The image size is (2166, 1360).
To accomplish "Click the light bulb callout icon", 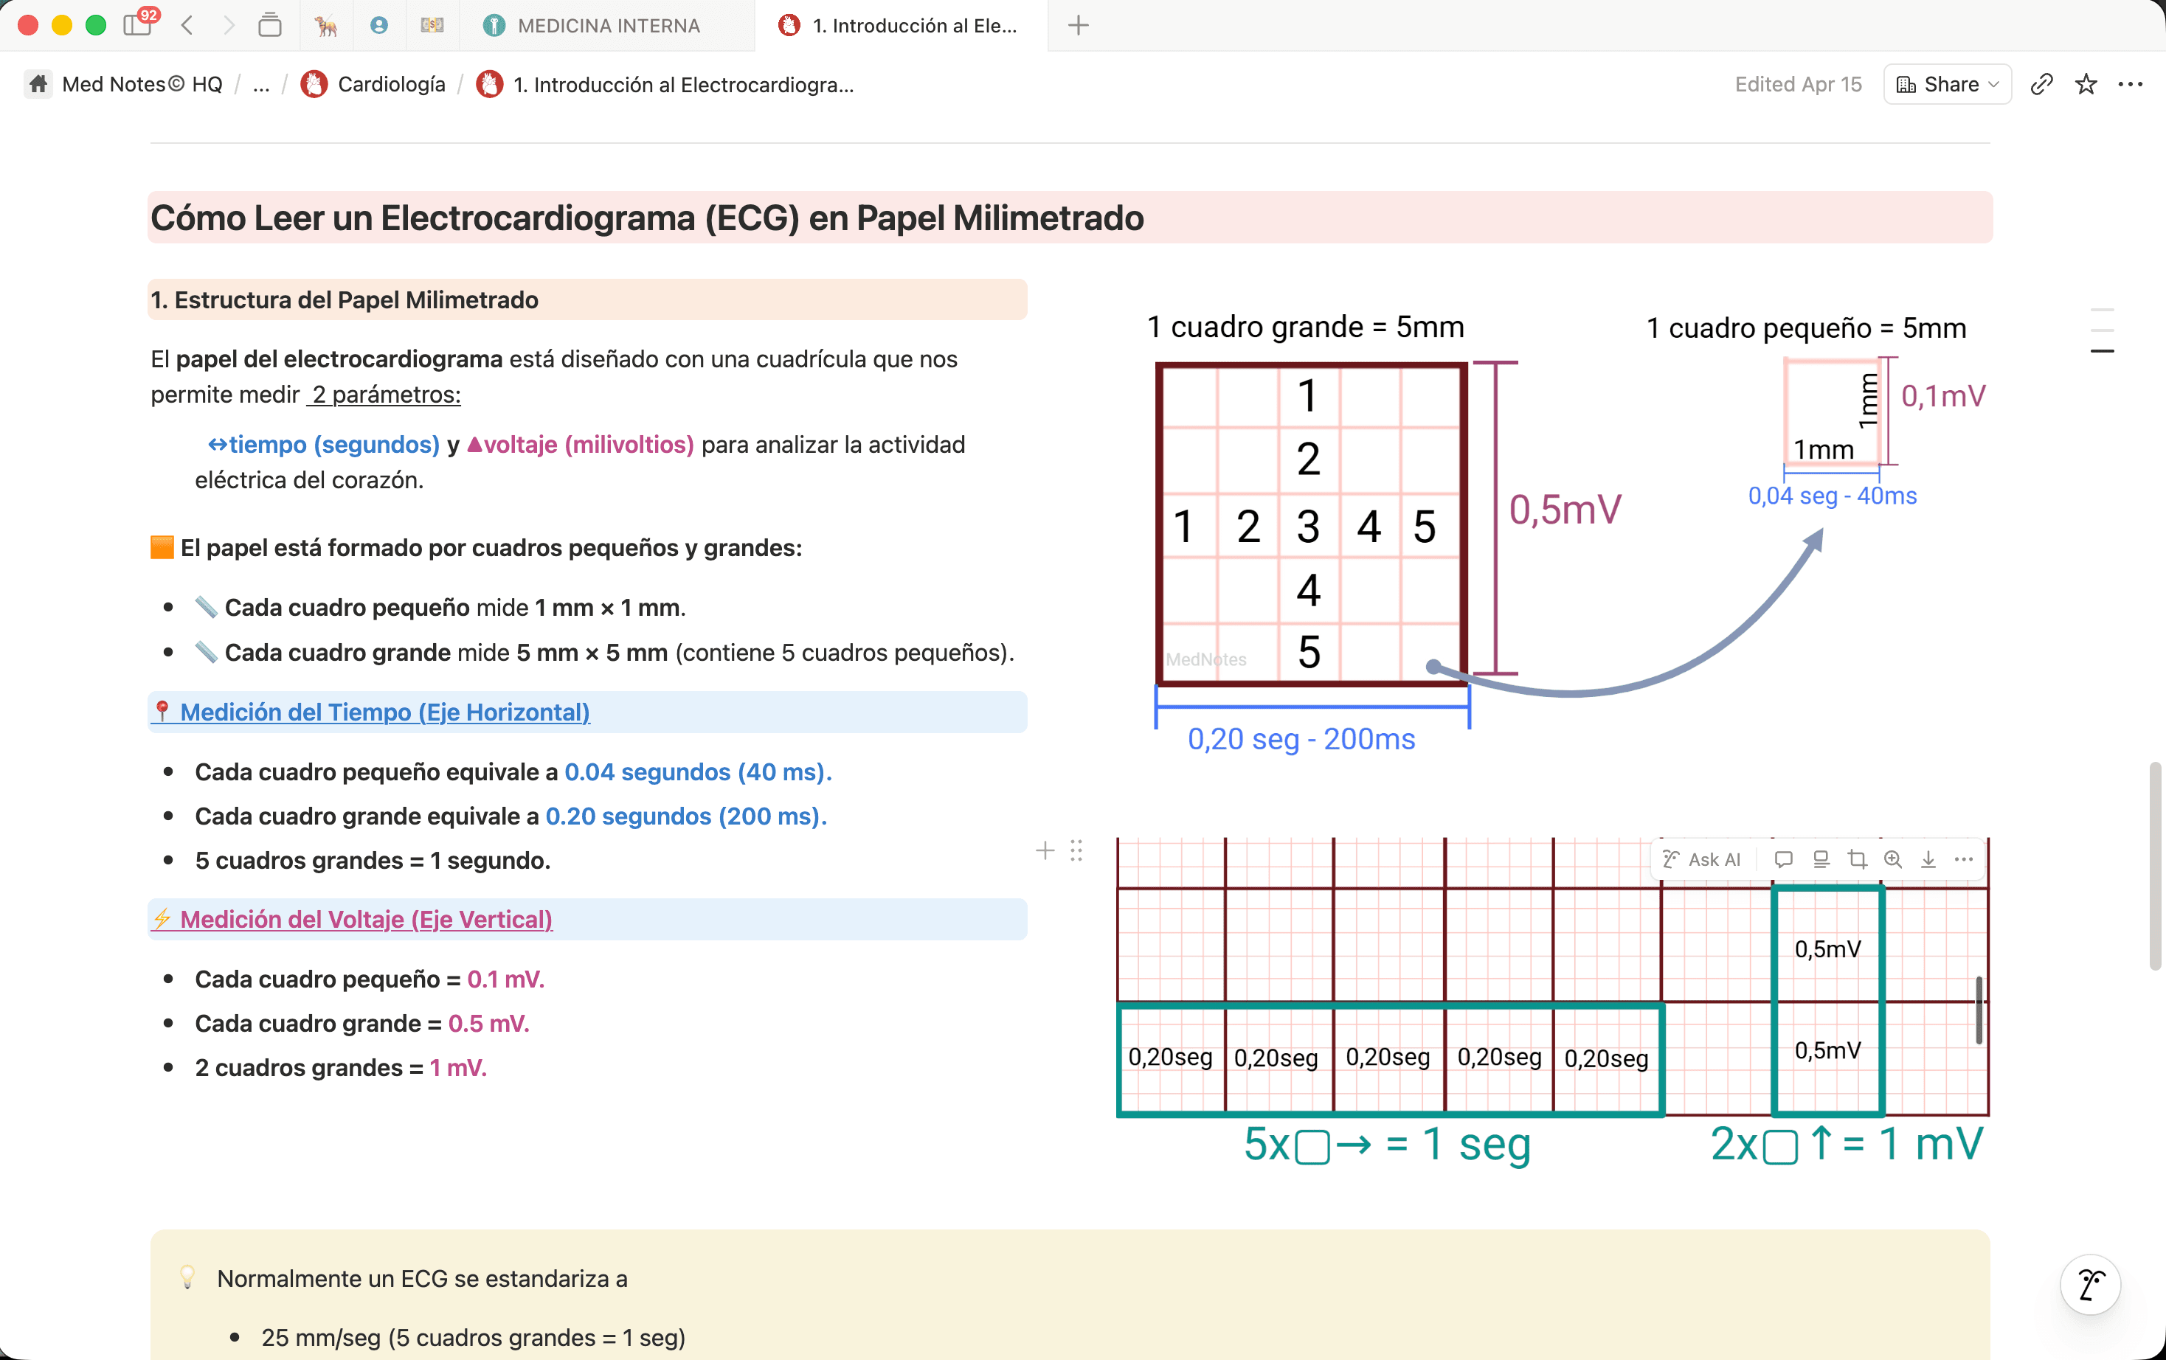I will tap(187, 1278).
